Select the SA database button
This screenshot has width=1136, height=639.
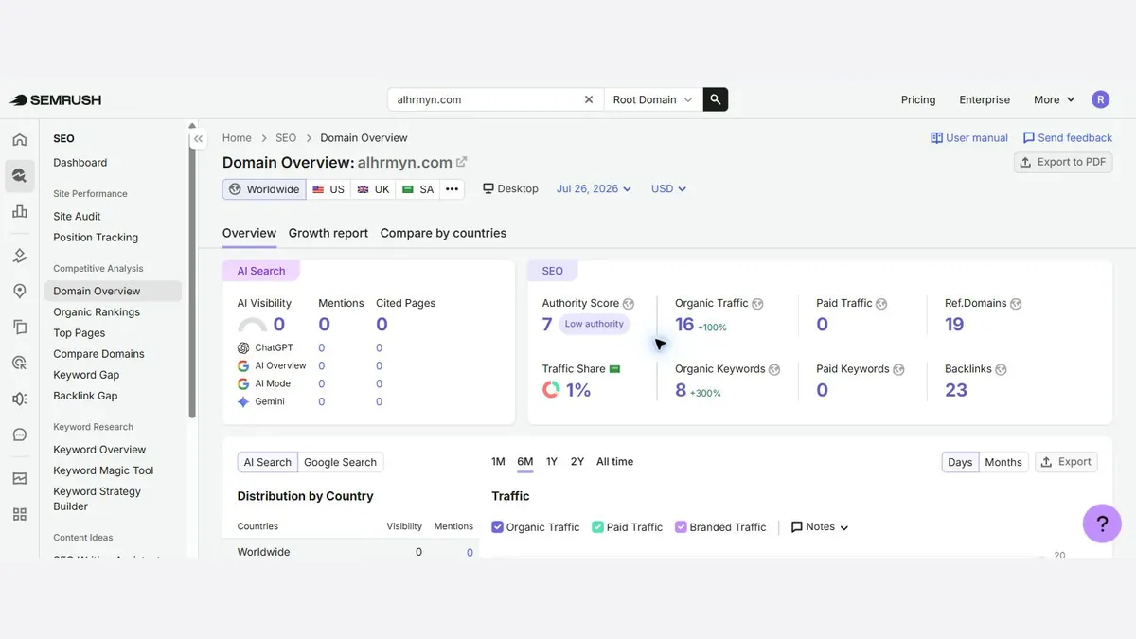(x=417, y=189)
